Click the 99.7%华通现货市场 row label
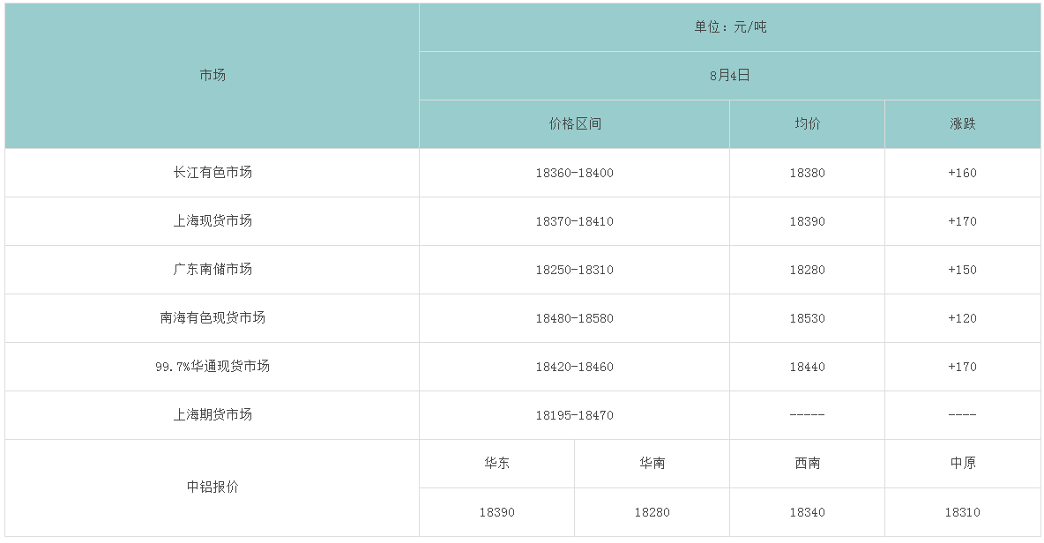 pos(213,367)
